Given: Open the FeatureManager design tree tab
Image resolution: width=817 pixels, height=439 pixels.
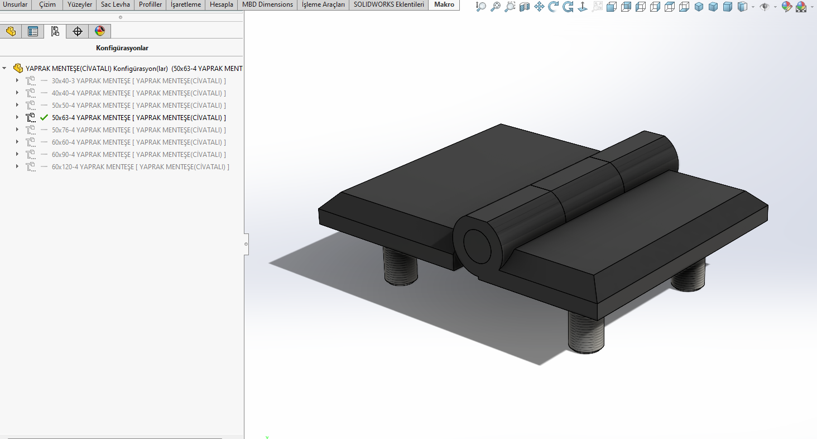Looking at the screenshot, I should point(11,31).
